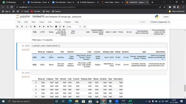186x104 pixels.
Task: Open Task View on the taskbar
Action: pos(63,101)
